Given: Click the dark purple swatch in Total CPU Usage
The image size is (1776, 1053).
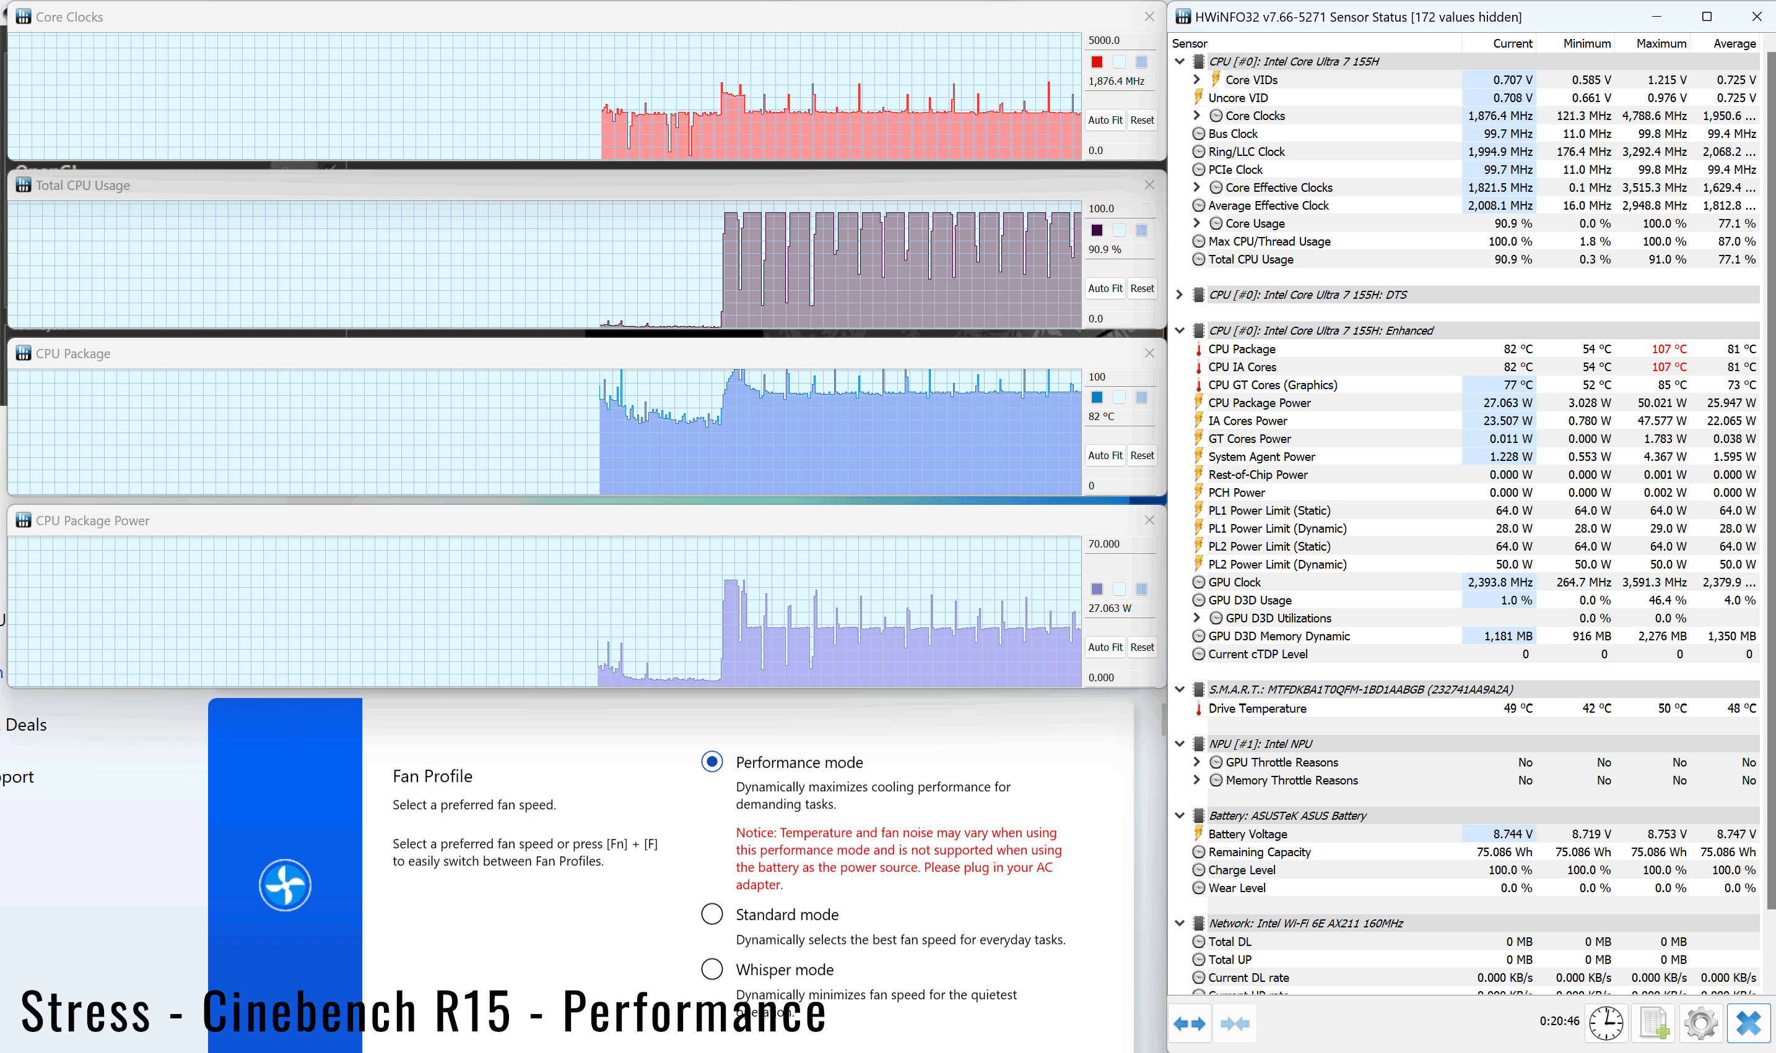Looking at the screenshot, I should pos(1097,230).
